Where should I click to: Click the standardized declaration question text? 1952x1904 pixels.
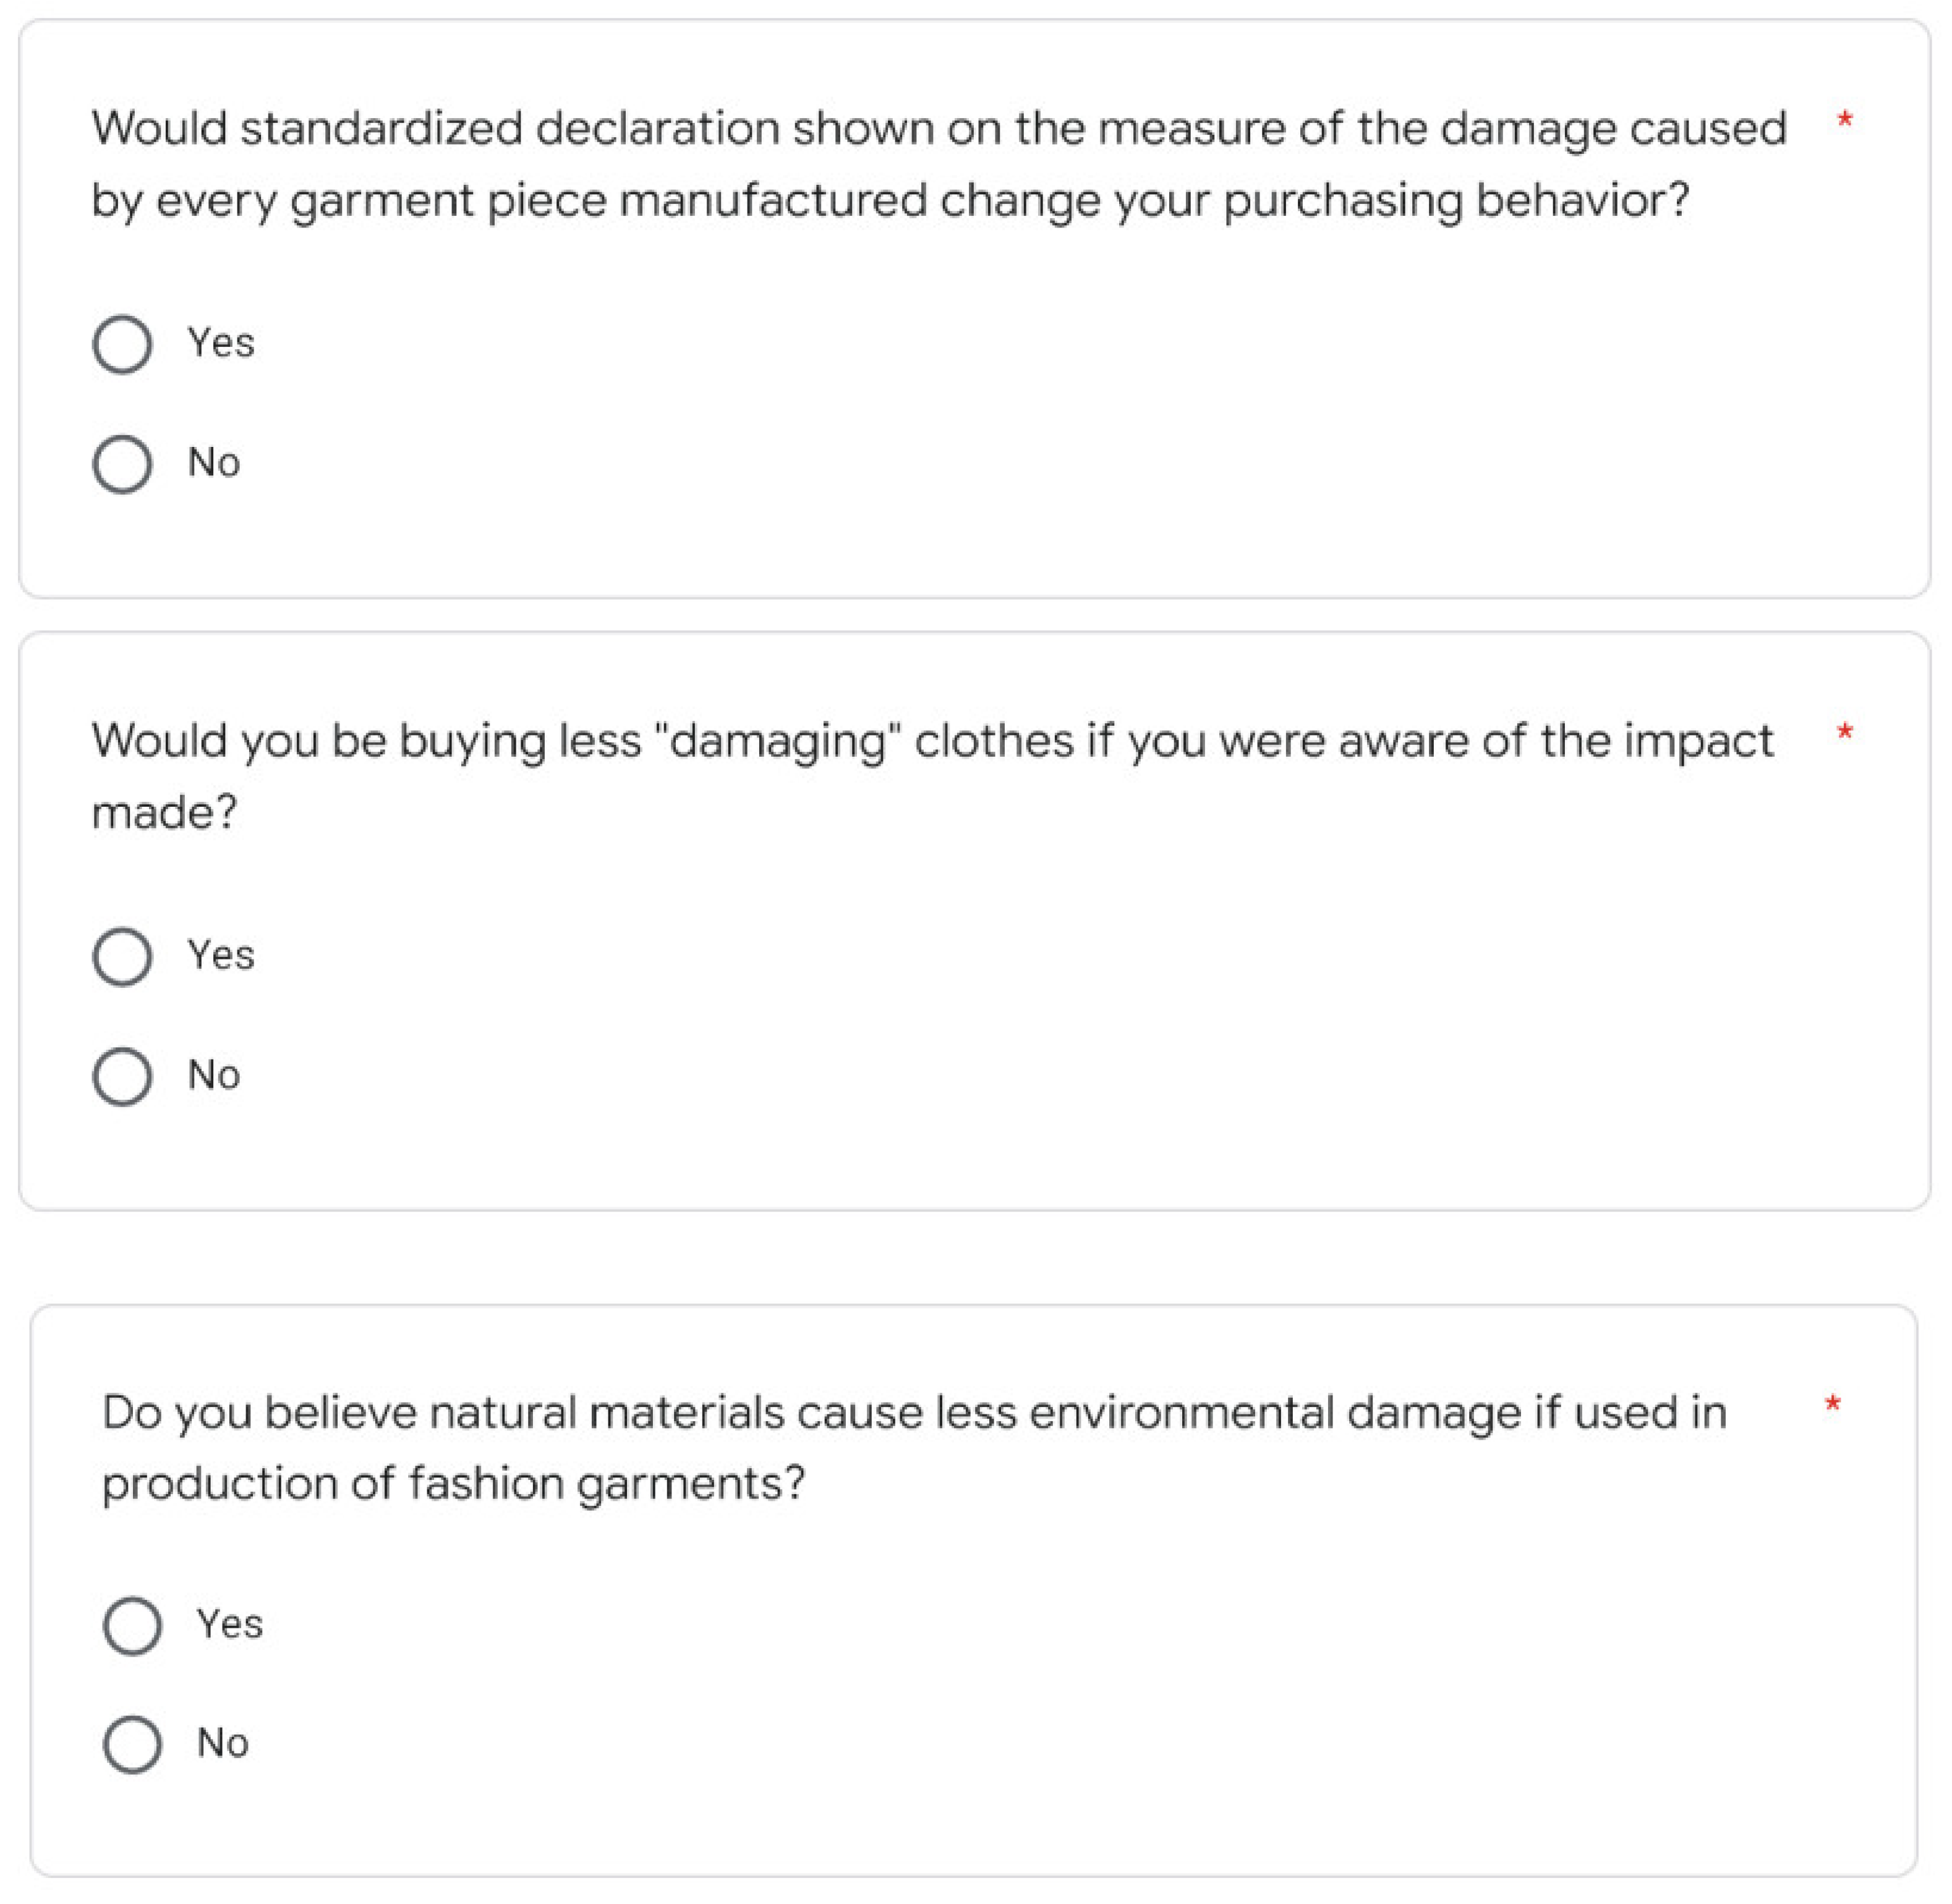point(938,164)
